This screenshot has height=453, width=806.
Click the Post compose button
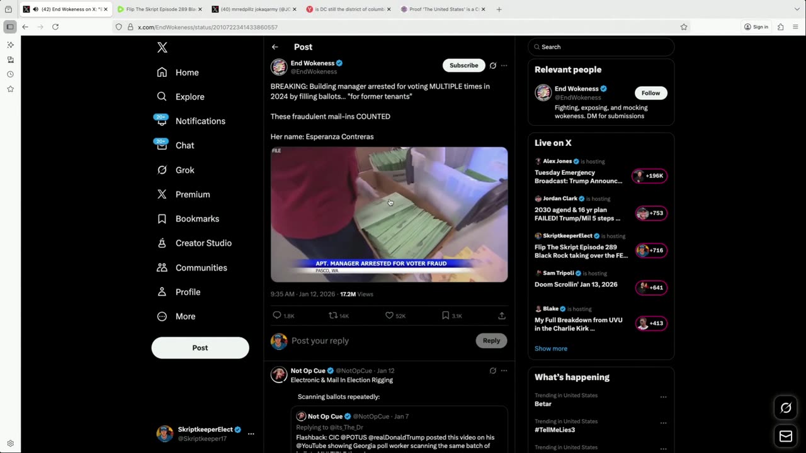[x=200, y=348]
